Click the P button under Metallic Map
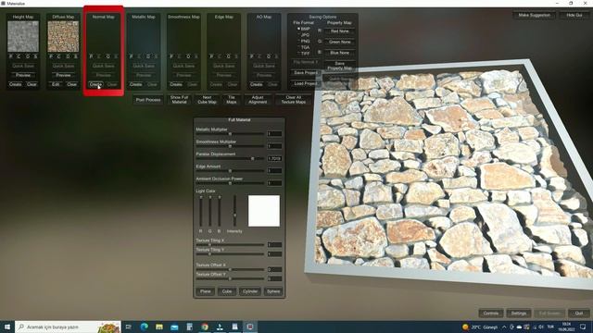Screen dimensions: 593x333 pos(132,56)
